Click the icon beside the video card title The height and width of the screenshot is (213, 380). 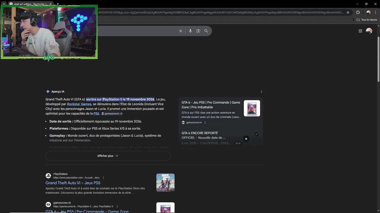(x=256, y=134)
